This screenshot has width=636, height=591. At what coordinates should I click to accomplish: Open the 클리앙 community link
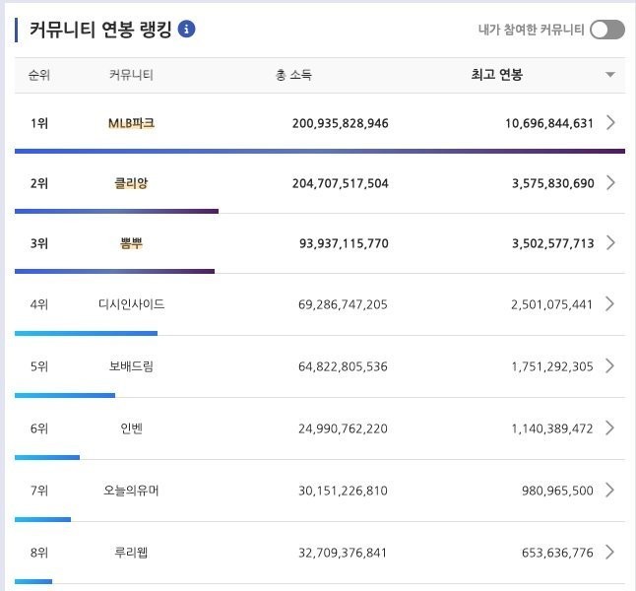(x=131, y=183)
